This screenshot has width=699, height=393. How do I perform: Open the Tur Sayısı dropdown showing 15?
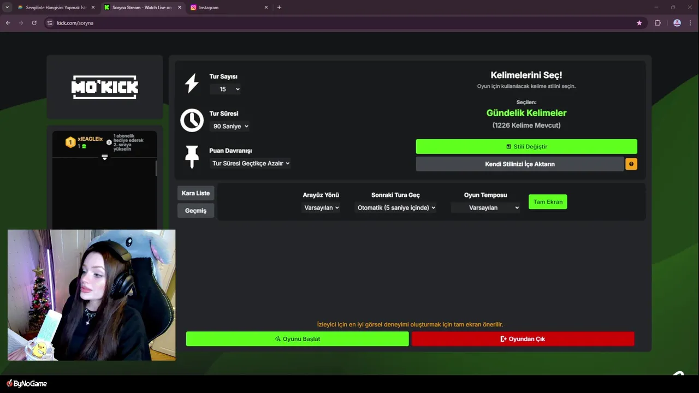pyautogui.click(x=226, y=89)
